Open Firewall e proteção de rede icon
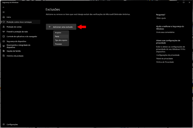 4,32
